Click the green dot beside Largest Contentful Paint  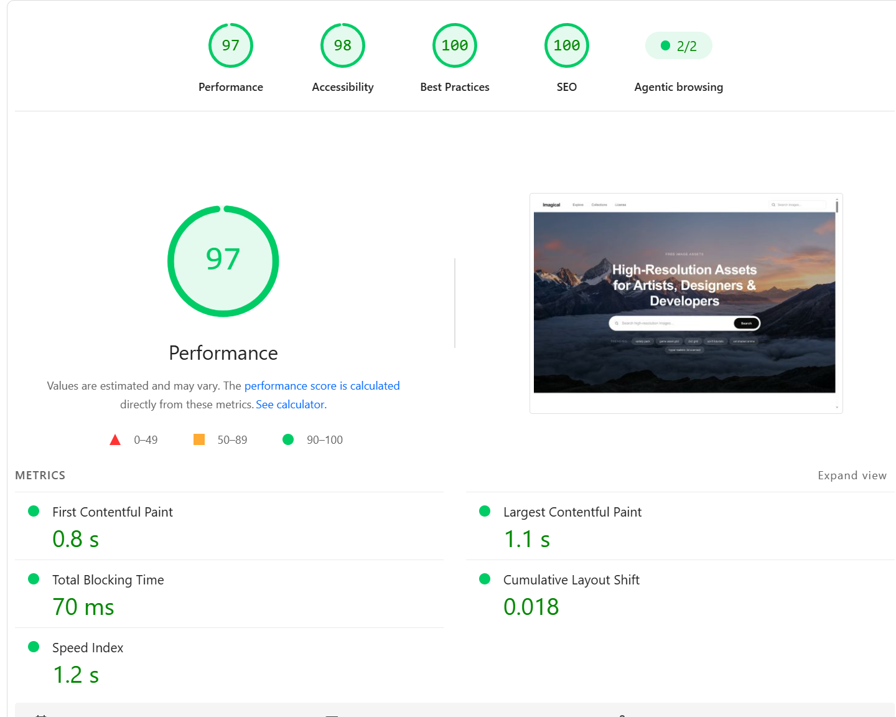pos(485,511)
